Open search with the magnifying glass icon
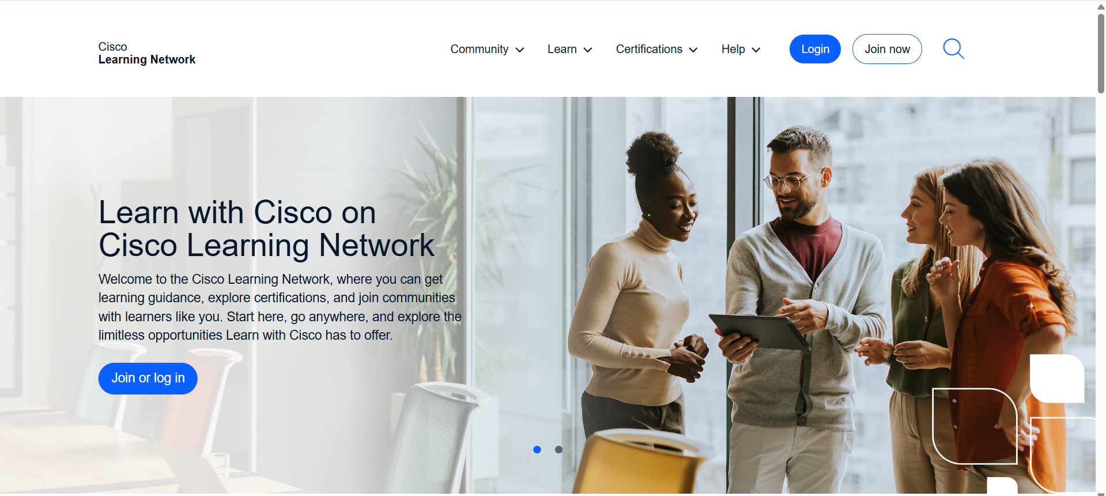The width and height of the screenshot is (1106, 496). 953,49
